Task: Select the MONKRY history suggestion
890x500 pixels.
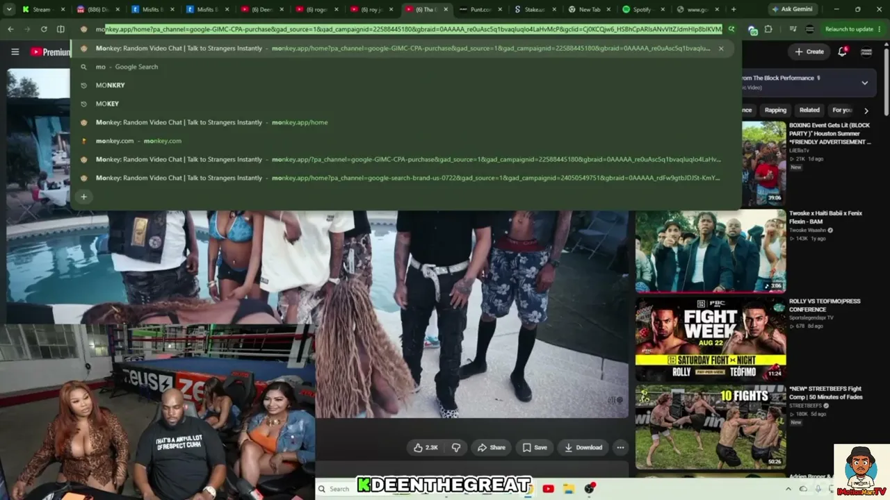Action: 405,85
